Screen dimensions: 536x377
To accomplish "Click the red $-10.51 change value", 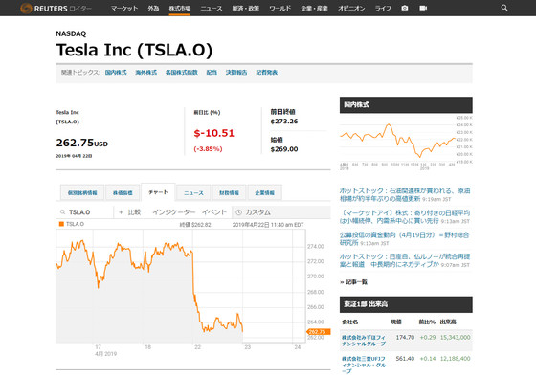I will click(x=214, y=133).
